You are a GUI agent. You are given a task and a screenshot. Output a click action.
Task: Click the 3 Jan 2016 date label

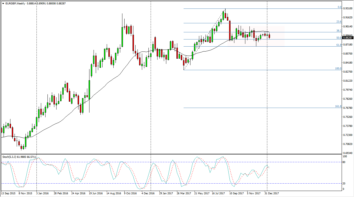point(43,193)
